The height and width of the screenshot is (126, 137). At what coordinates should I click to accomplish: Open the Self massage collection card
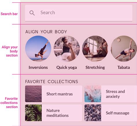pyautogui.click(x=111, y=113)
